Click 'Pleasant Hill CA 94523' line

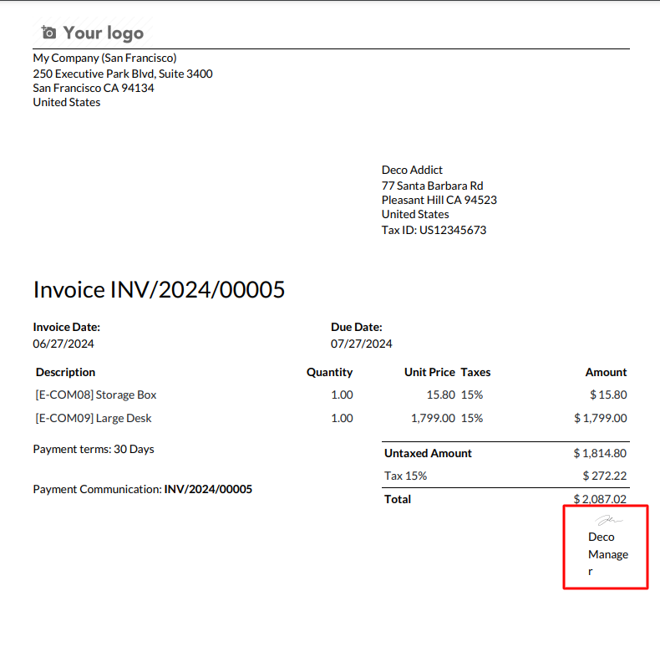point(439,200)
